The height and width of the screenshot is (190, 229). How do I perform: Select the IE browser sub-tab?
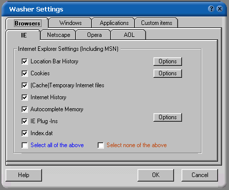23,35
